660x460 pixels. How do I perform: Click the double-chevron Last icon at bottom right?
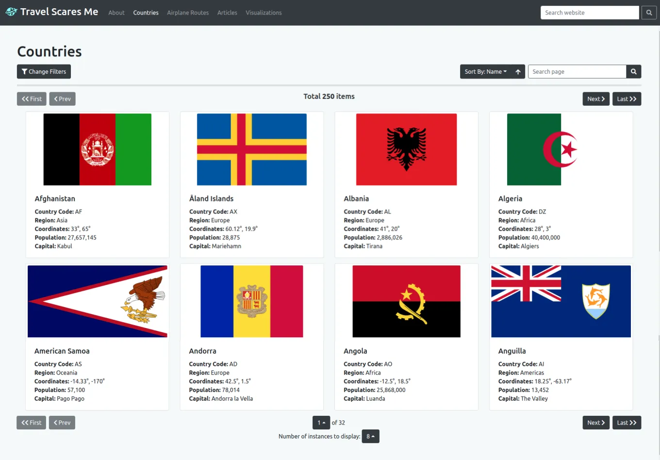pos(632,422)
